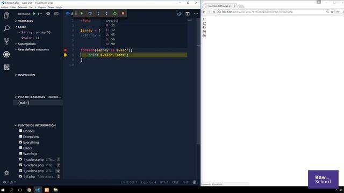Change PHP language mode
This screenshot has width=344, height=193.
(x=185, y=182)
